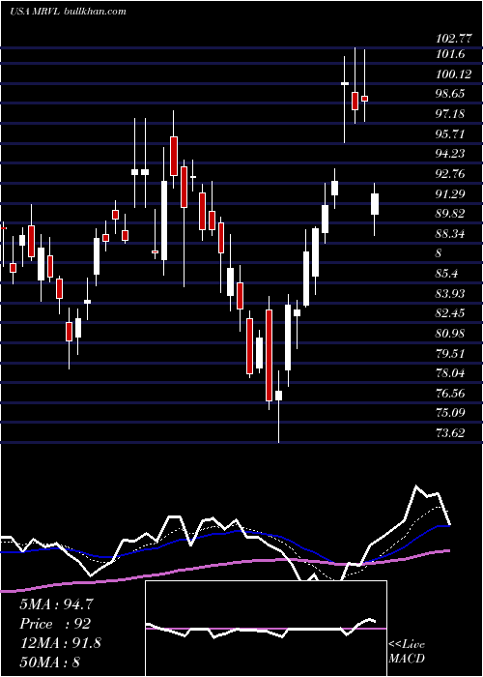Select the 88.34 price axis label
The width and height of the screenshot is (483, 677).
pyautogui.click(x=450, y=234)
